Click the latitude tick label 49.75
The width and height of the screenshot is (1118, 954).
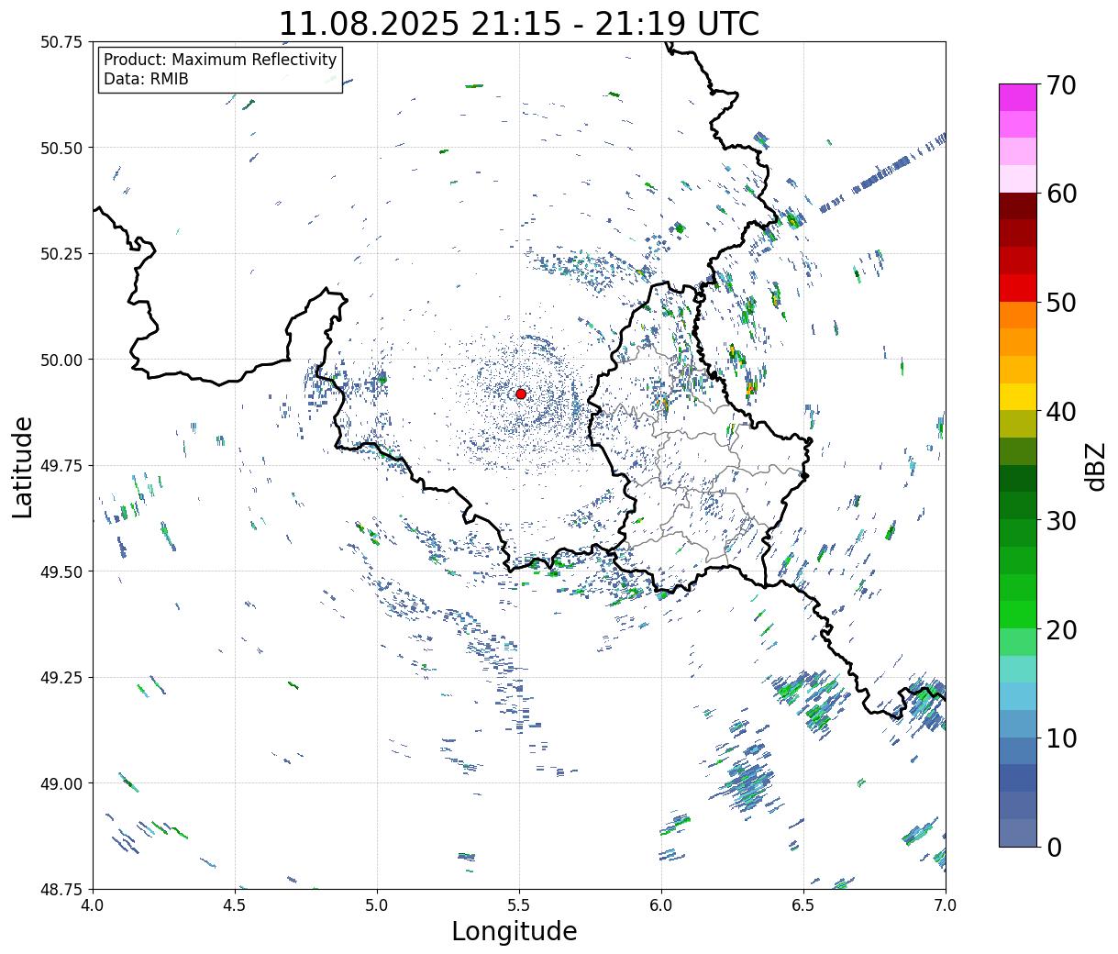pyautogui.click(x=61, y=466)
